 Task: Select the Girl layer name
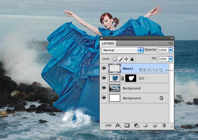click(x=141, y=78)
